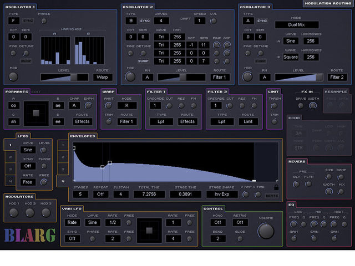Click the envelope lock icon

tap(276, 187)
